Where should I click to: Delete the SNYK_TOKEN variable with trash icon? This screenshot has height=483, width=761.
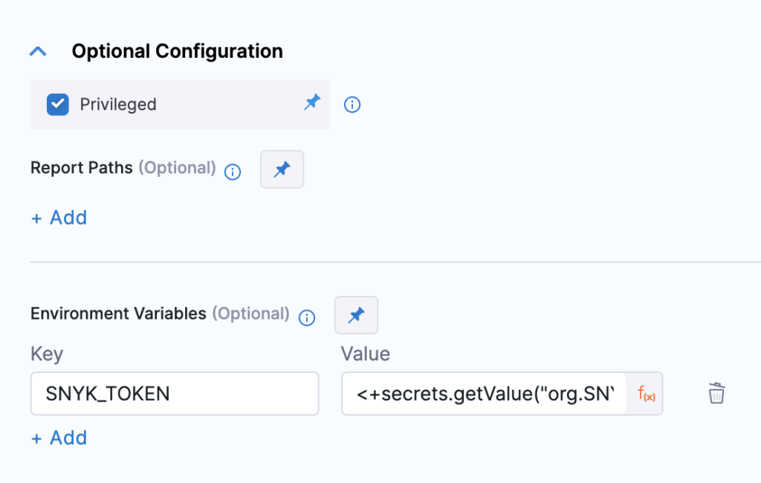[716, 393]
